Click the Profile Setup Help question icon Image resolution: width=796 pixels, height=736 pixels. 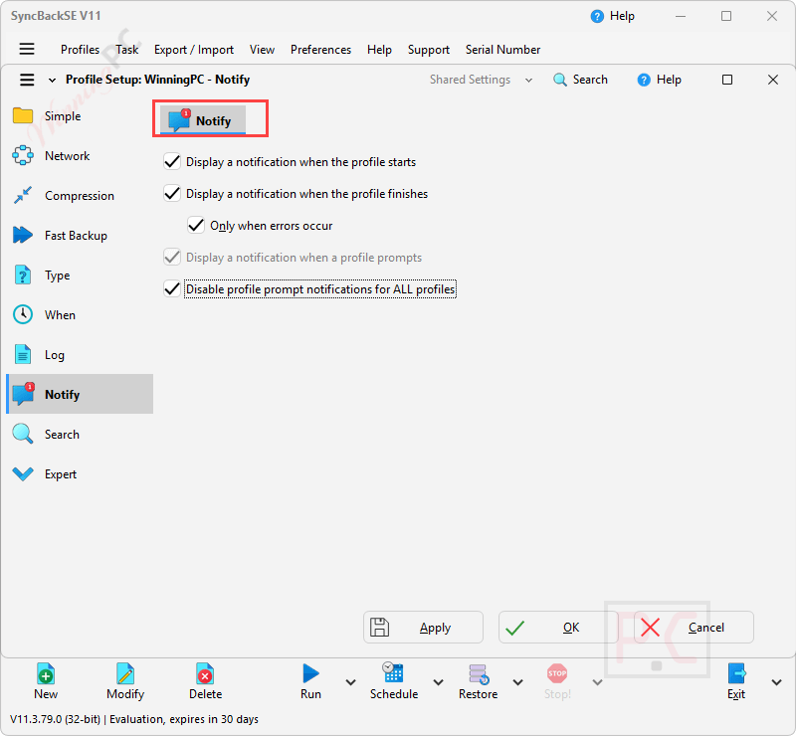coord(644,80)
